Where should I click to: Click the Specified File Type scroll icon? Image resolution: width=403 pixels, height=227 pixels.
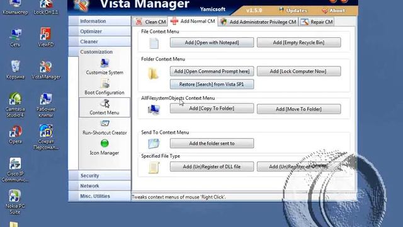[154, 168]
